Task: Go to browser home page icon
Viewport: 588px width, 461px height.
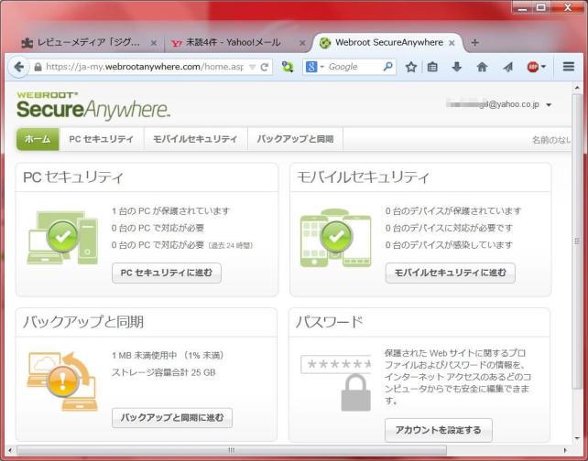Action: [x=482, y=67]
